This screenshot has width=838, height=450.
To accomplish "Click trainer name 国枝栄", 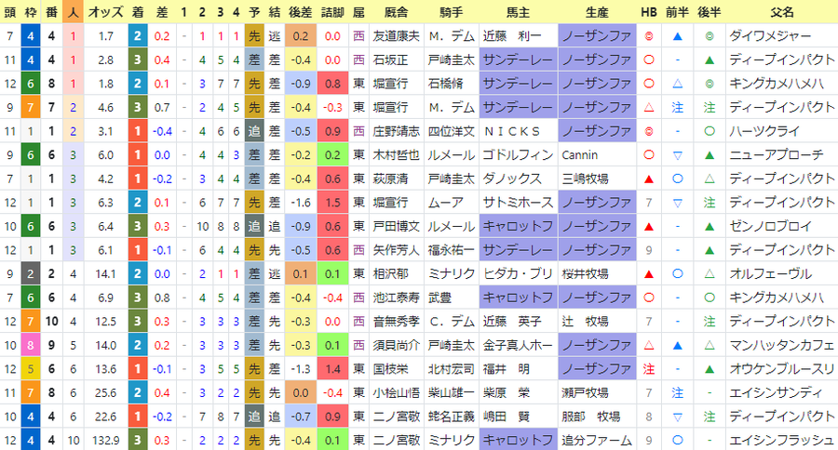I will coord(390,369).
